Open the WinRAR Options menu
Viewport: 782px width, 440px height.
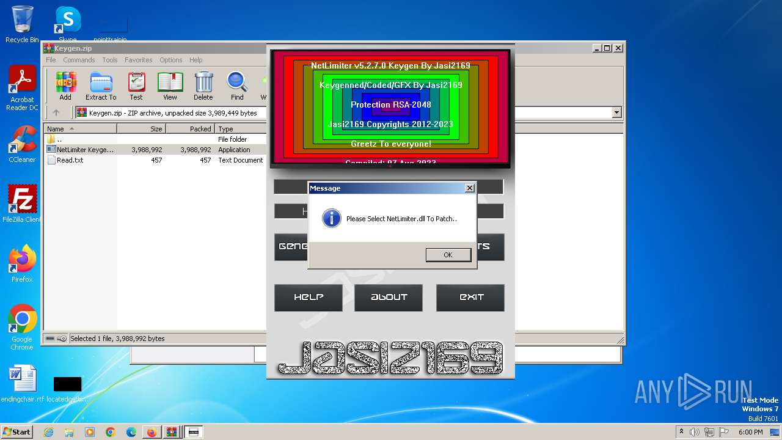pos(171,60)
